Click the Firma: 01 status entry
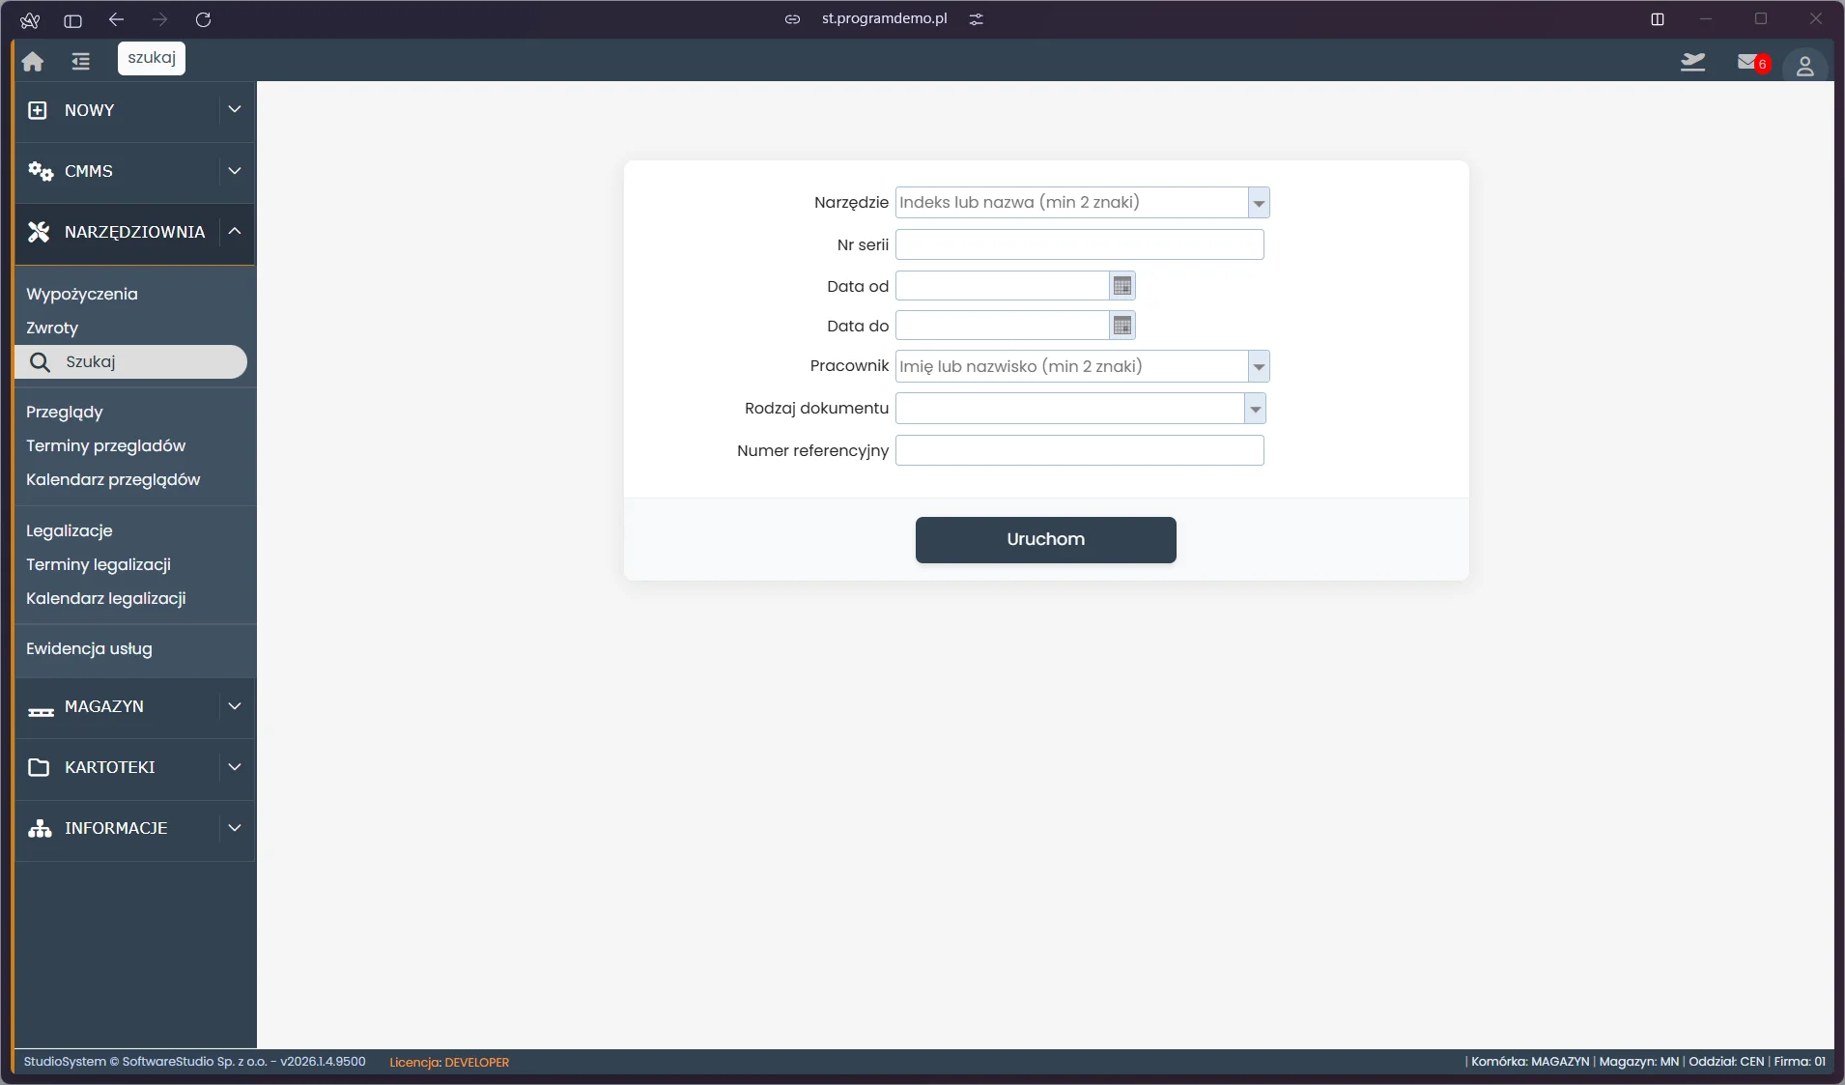 coord(1800,1061)
